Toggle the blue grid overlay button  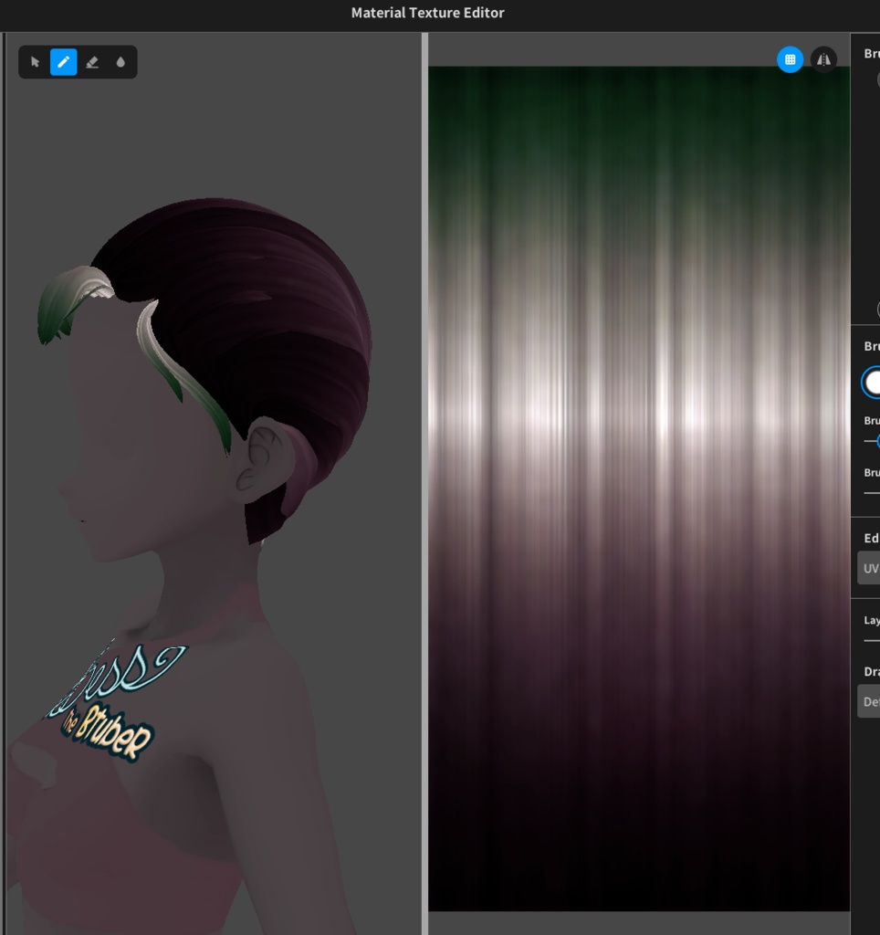tap(789, 59)
